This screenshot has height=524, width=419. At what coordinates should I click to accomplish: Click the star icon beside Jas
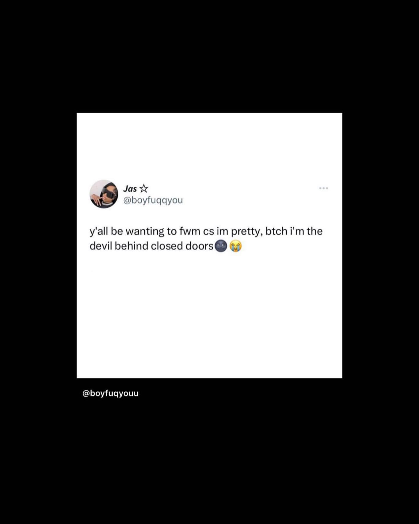pos(144,189)
